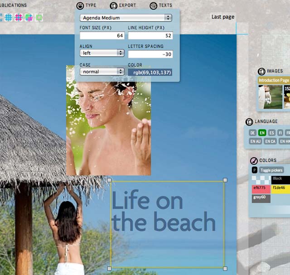Open the Align dropdown set to left

click(102, 53)
